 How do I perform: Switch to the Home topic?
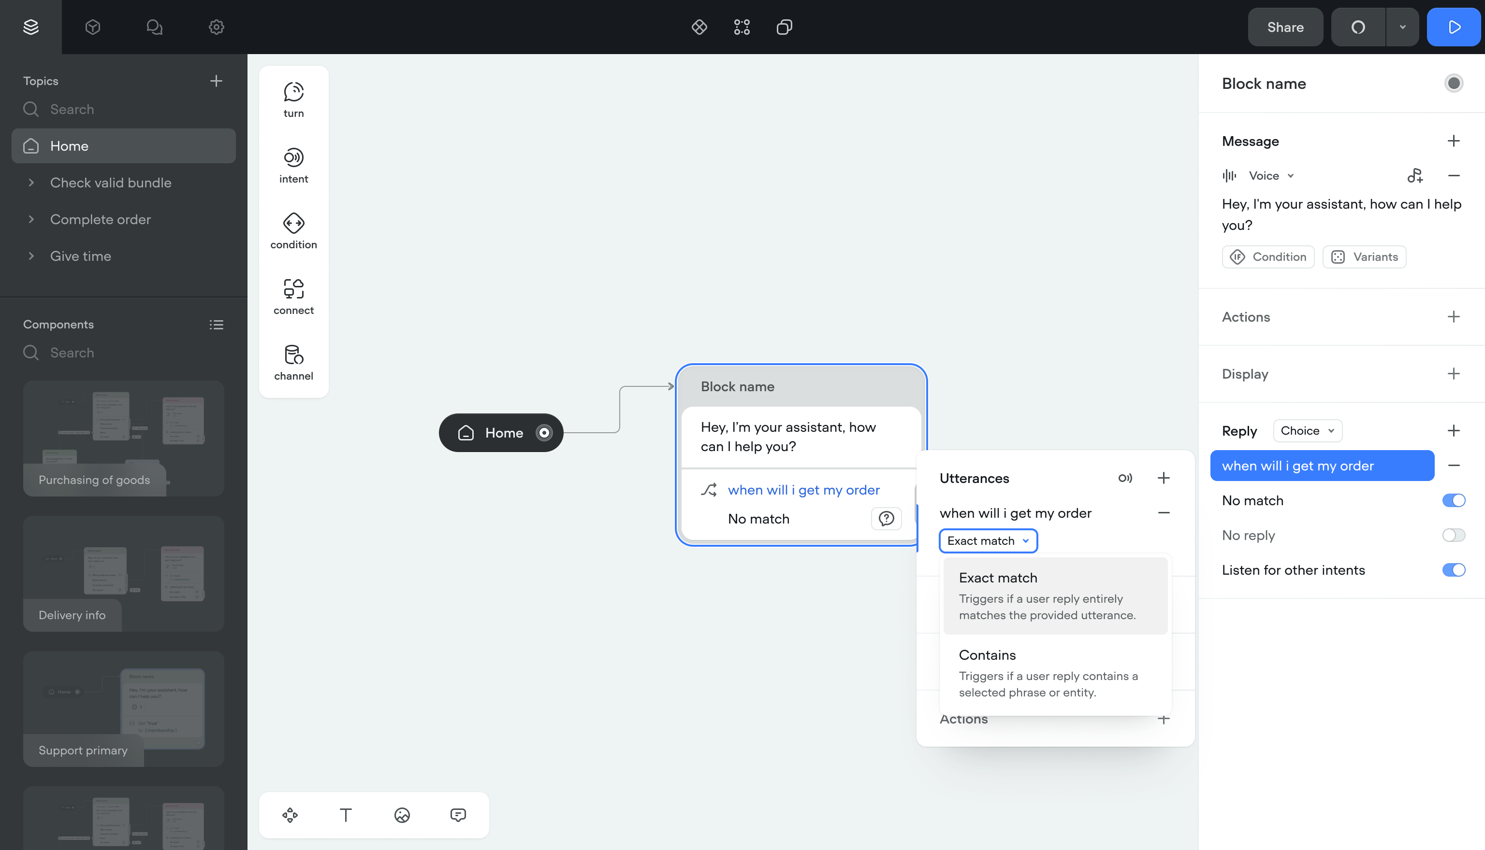click(69, 145)
